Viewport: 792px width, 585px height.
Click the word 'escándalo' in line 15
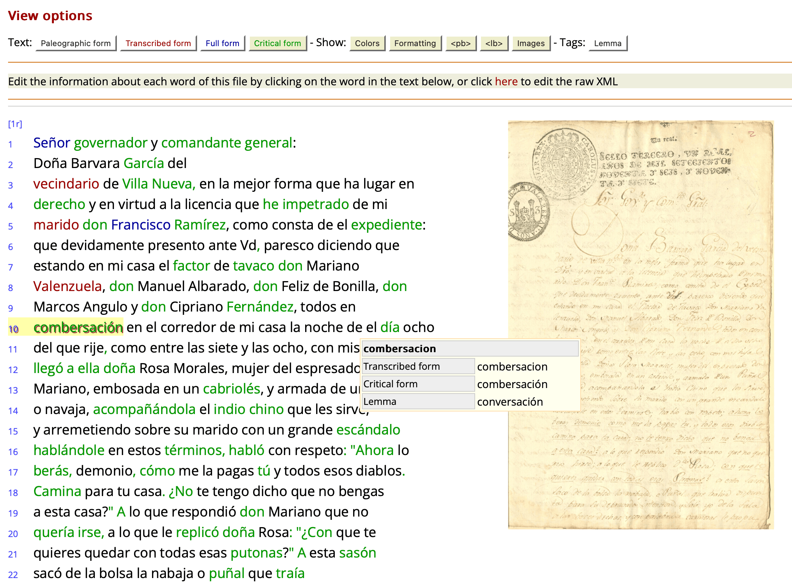[x=368, y=430]
